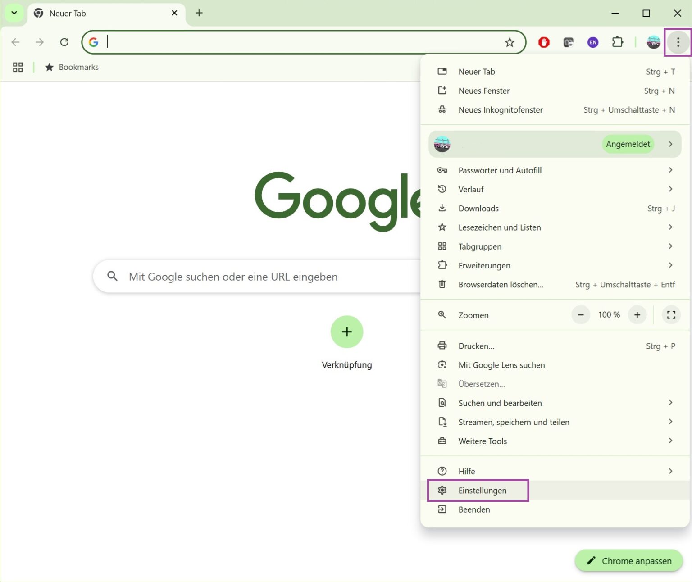Increase zoom with the plus control
Image resolution: width=692 pixels, height=582 pixels.
point(637,315)
